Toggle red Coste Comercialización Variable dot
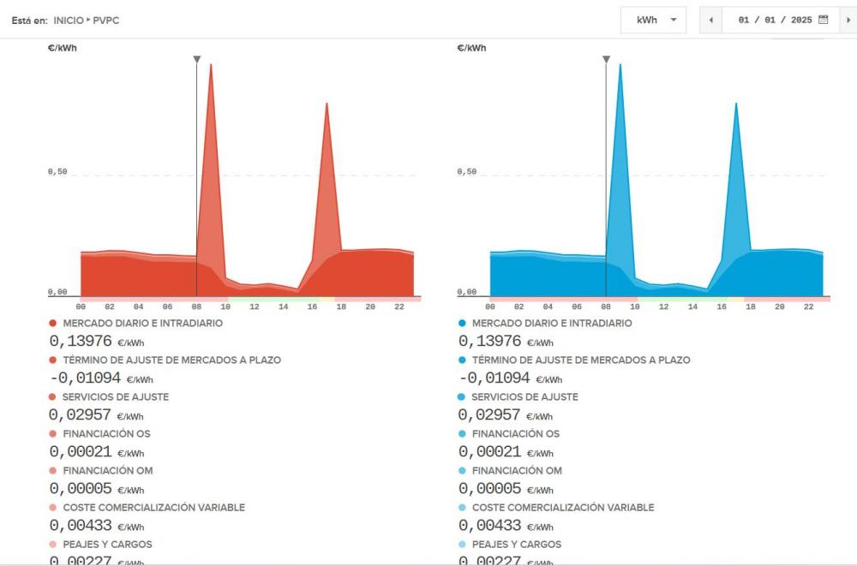The image size is (857, 566). (53, 508)
